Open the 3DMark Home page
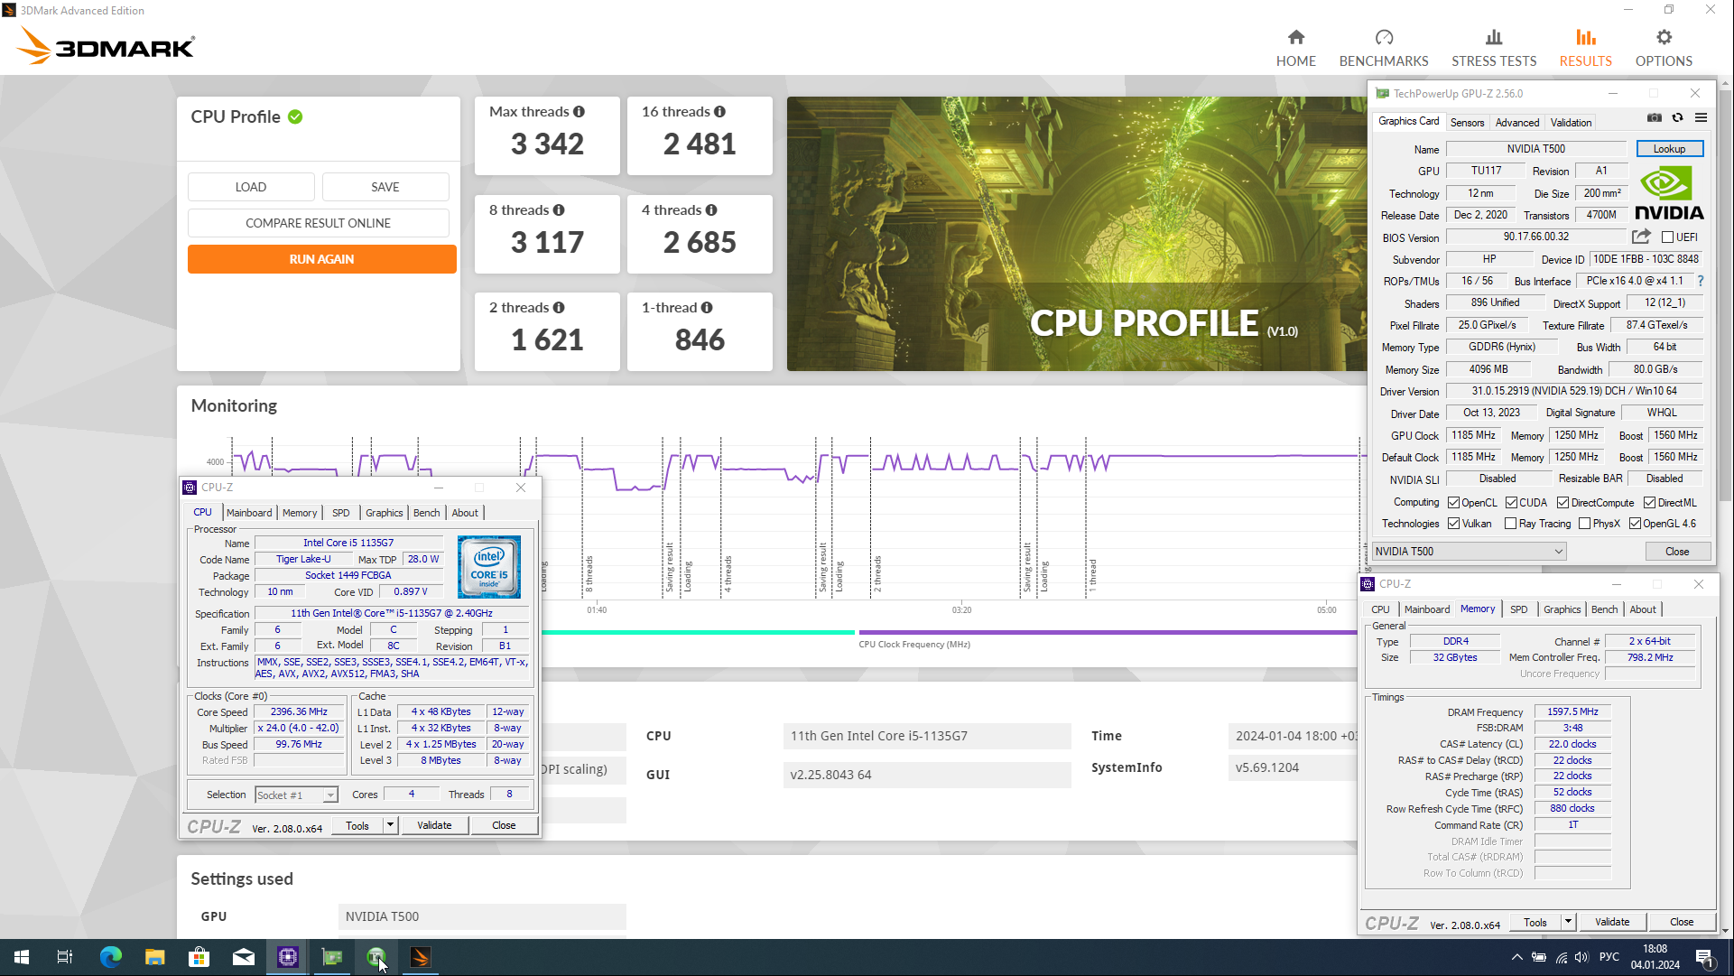This screenshot has height=976, width=1734. pyautogui.click(x=1295, y=49)
